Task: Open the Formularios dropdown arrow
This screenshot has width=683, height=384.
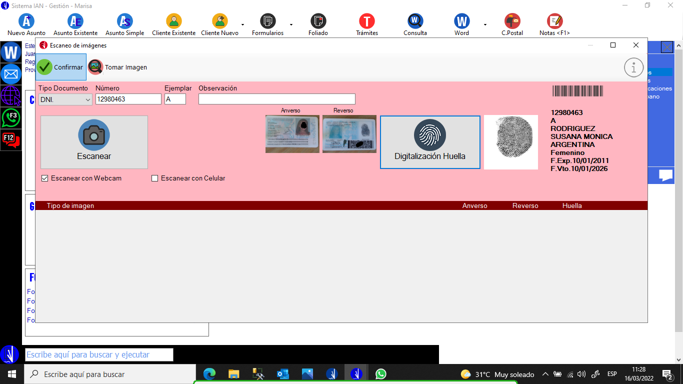Action: coord(291,24)
